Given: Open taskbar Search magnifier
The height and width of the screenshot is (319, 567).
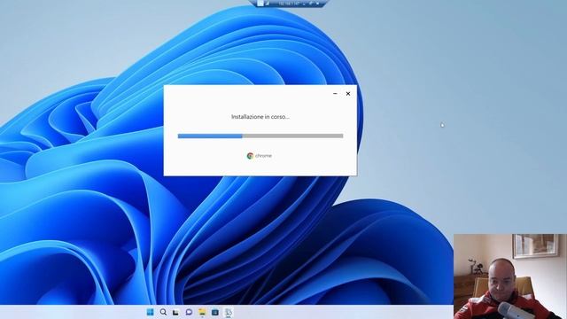Looking at the screenshot, I should 163,312.
